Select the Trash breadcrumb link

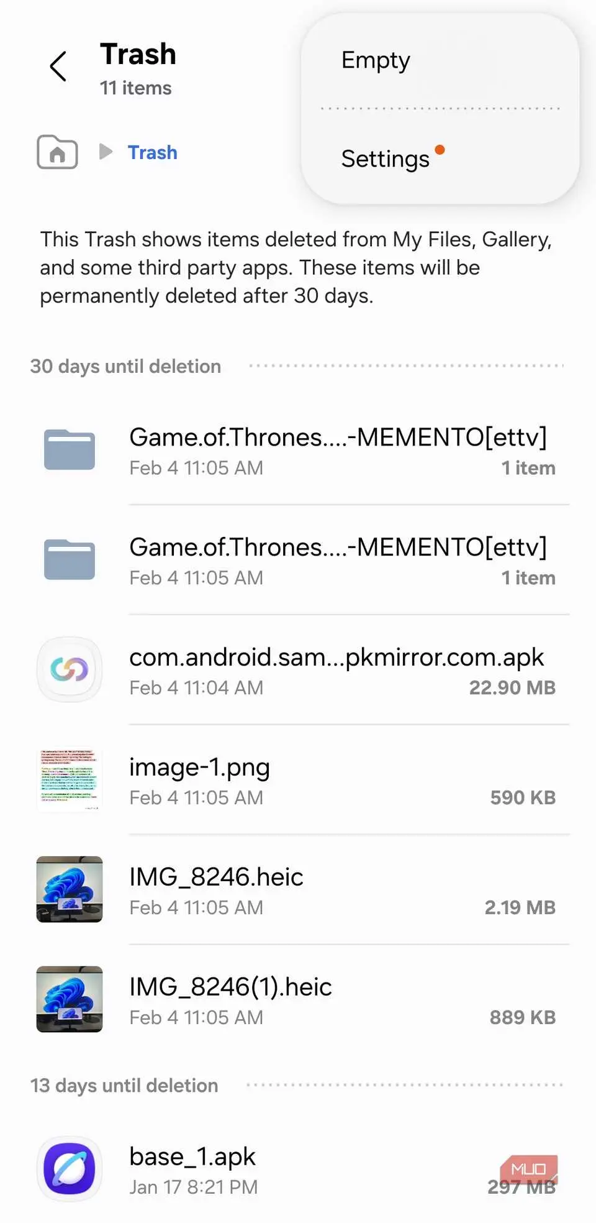point(152,152)
